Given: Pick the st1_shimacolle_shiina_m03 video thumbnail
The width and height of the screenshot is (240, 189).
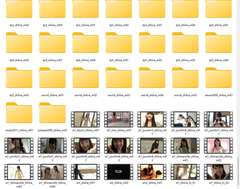Looking at the screenshot, I should (x=19, y=172).
